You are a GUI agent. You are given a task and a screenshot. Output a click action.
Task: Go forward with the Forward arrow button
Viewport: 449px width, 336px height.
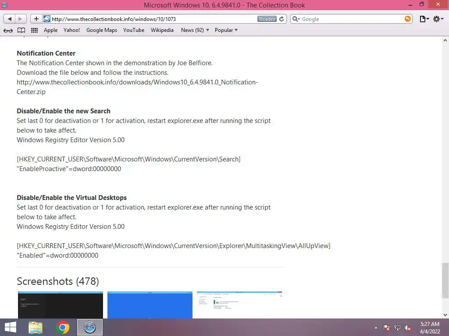point(21,19)
